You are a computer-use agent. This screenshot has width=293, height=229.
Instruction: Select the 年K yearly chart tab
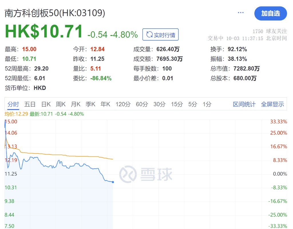point(105,104)
